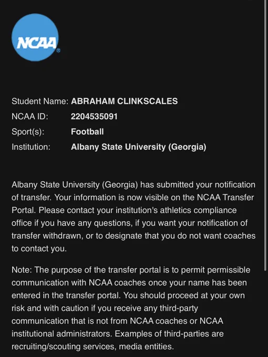Click the vertical scrollbar thumb at right edge
268x357 pixels.
[265, 135]
